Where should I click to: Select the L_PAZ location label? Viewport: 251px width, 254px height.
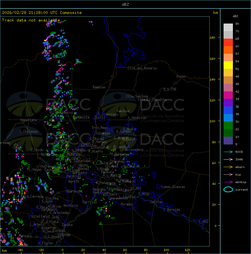click(204, 222)
